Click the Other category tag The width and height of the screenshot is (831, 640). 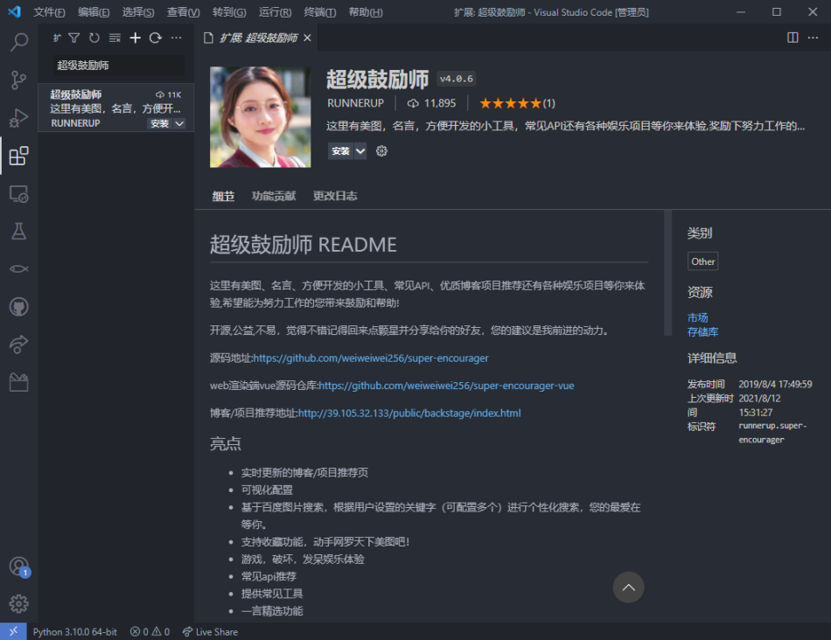(702, 261)
